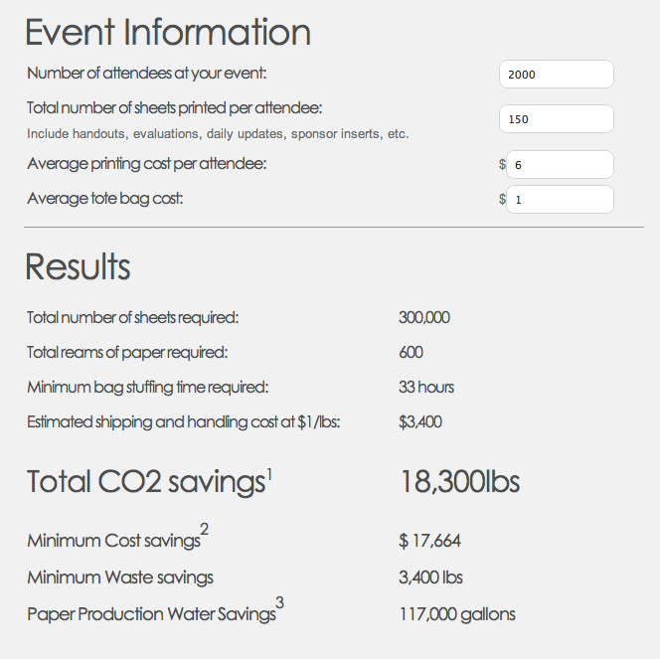The width and height of the screenshot is (660, 659).
Task: Select the $3,400 shipping cost result
Action: (420, 422)
